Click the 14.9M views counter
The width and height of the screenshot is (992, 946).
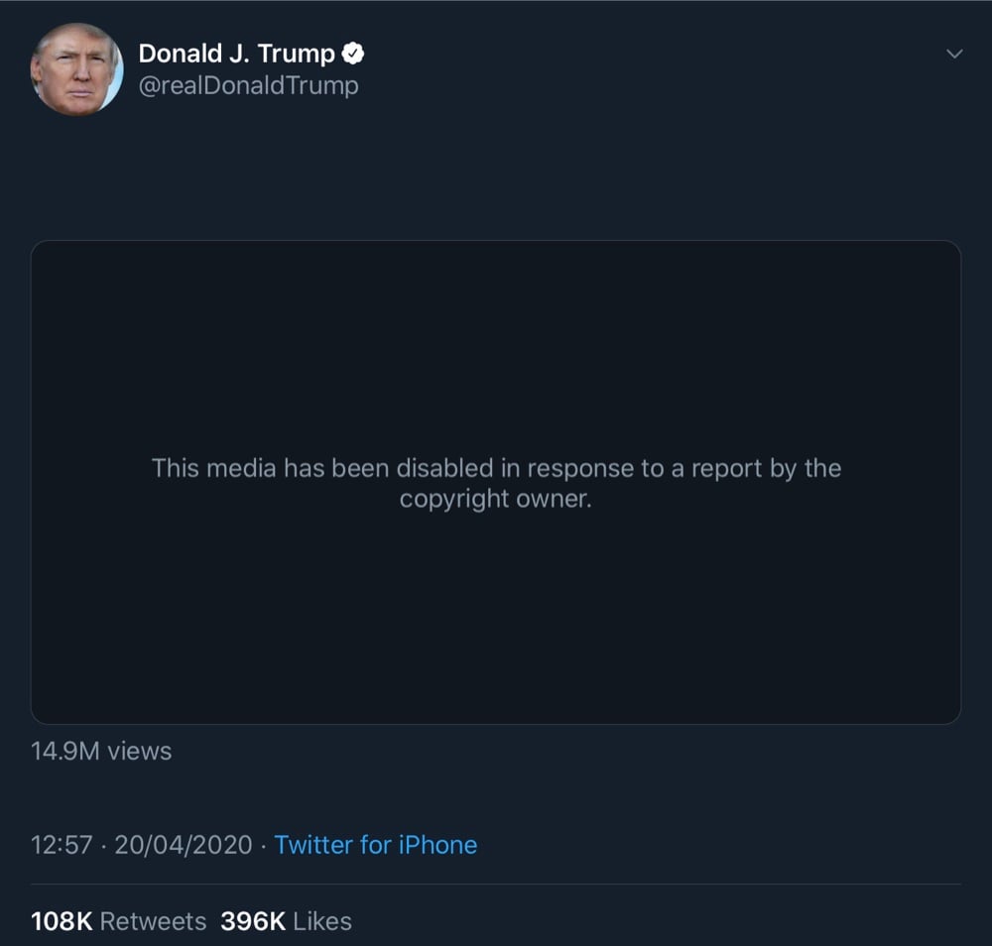101,752
